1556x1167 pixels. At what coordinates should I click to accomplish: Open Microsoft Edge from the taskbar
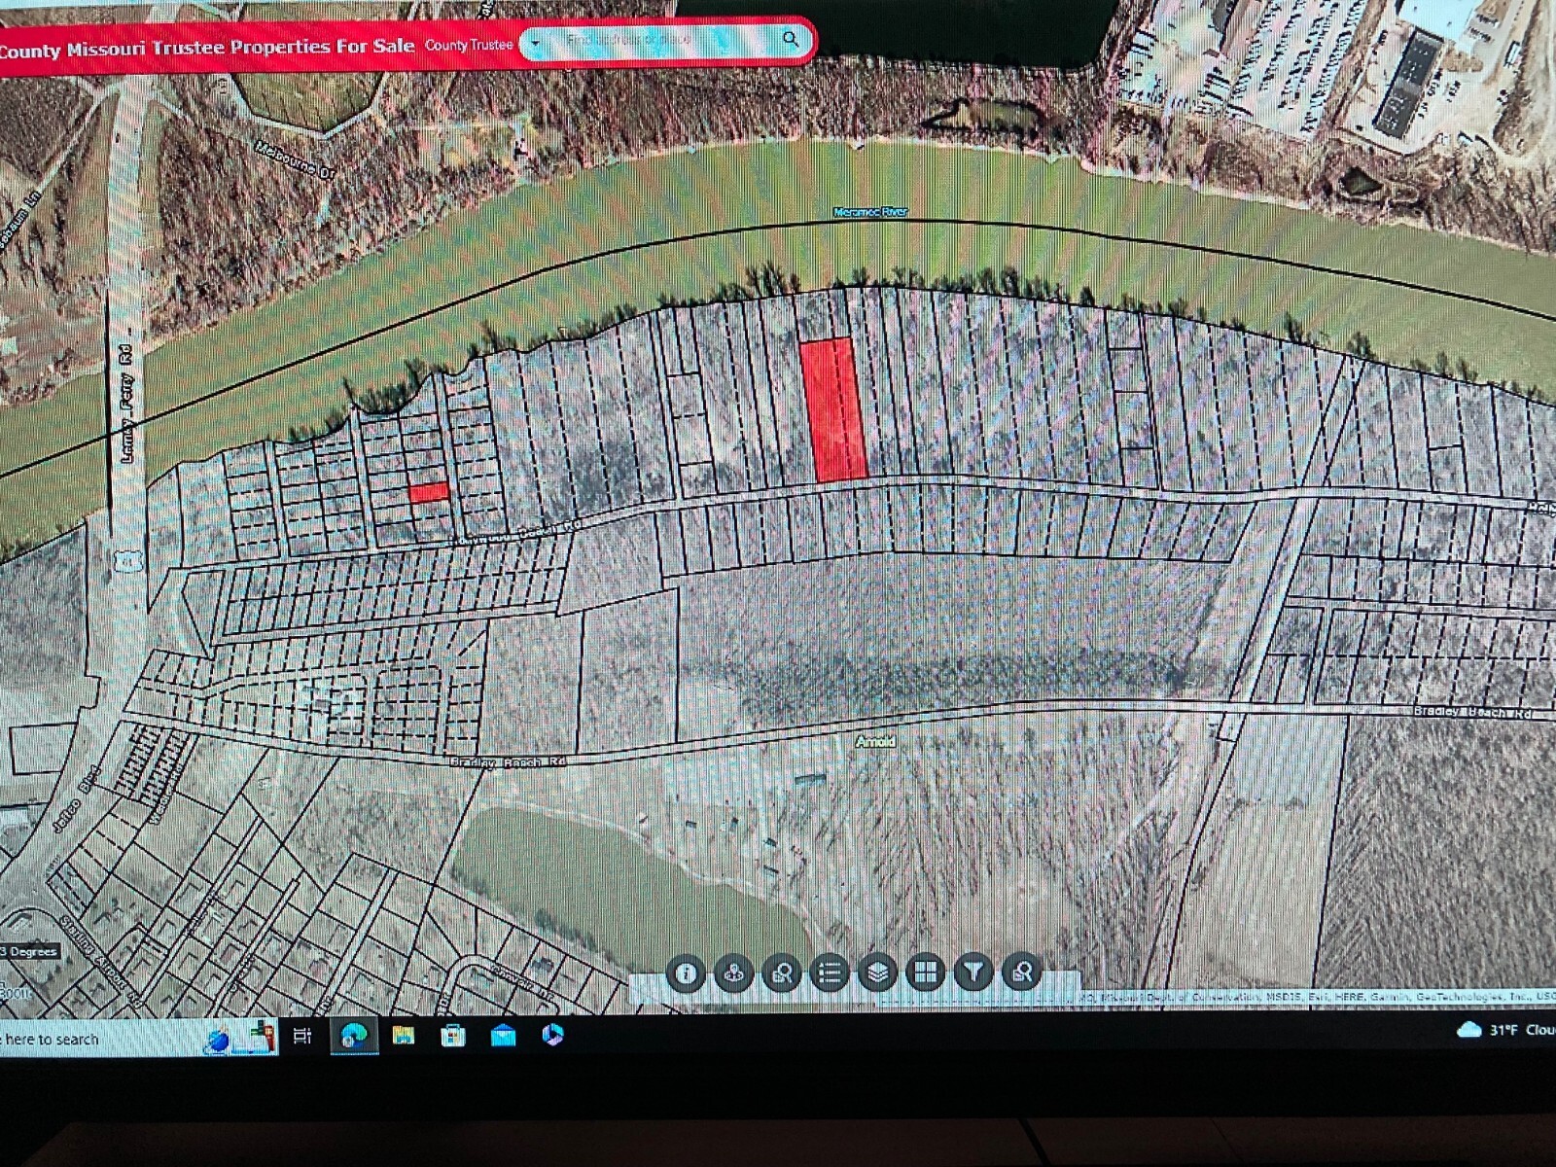(352, 1037)
